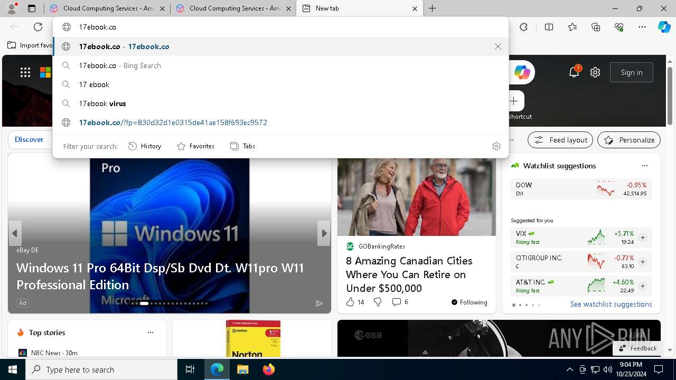The height and width of the screenshot is (380, 676).
Task: Open the Personalize button
Action: pos(629,140)
